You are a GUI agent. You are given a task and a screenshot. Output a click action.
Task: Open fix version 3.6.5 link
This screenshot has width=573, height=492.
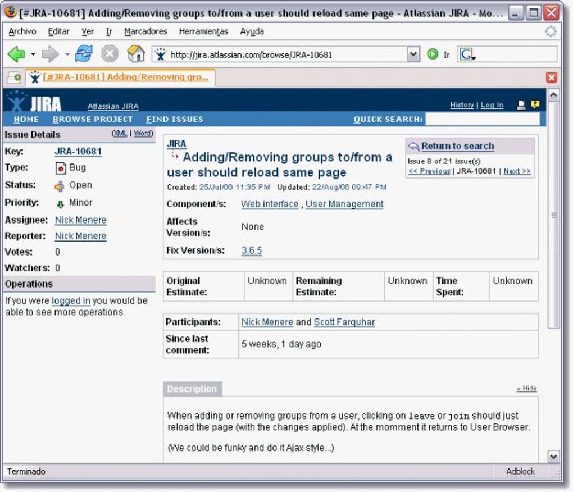click(252, 251)
